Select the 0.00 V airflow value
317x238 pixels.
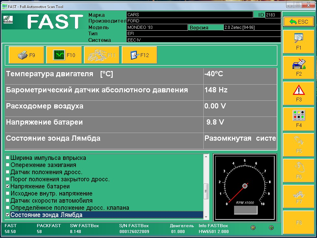tap(215, 106)
